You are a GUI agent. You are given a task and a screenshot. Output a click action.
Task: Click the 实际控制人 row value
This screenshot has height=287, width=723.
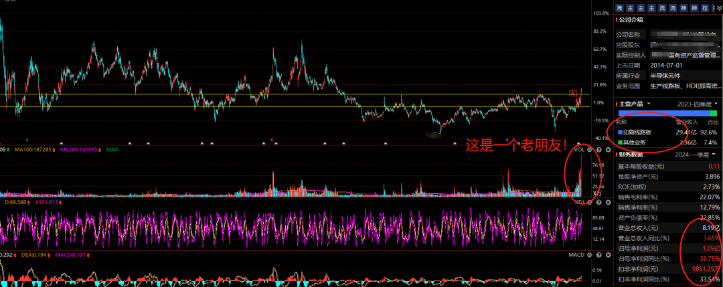tap(685, 56)
